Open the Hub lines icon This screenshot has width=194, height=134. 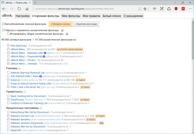[x=155, y=9]
